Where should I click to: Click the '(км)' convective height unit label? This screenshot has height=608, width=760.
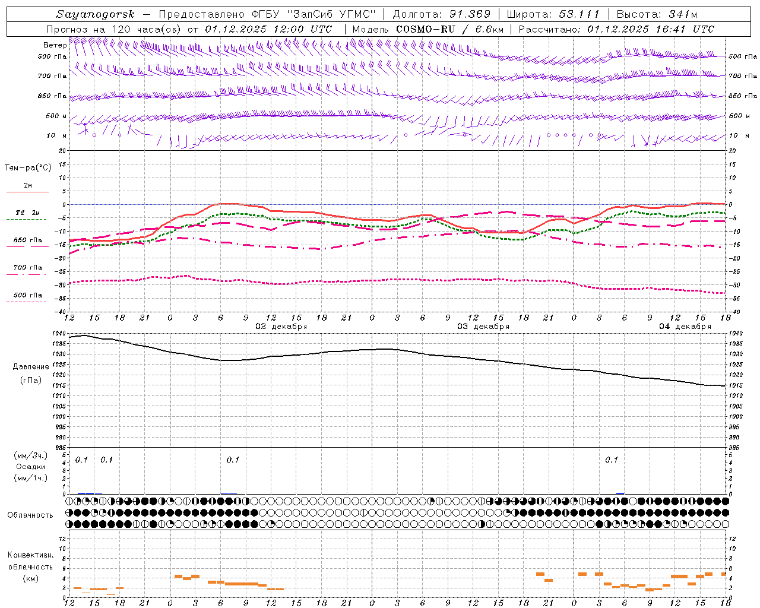31,578
